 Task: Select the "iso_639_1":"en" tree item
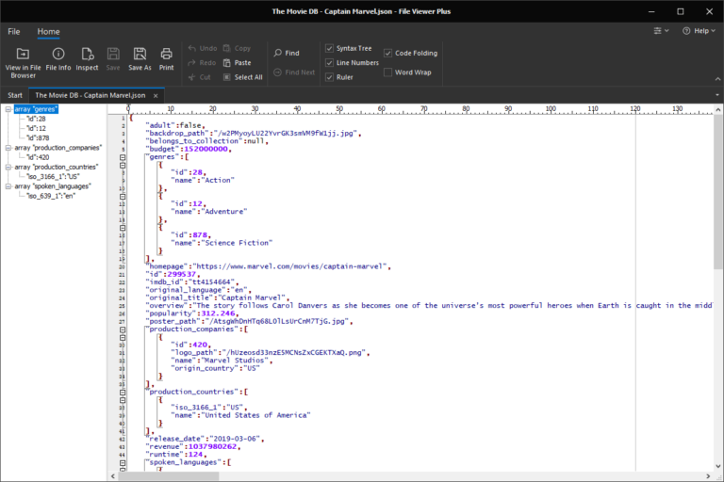coord(51,196)
